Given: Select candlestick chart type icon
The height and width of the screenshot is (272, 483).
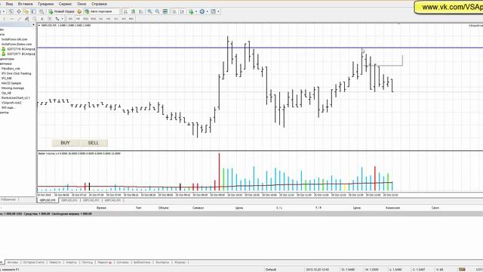Looking at the screenshot, I should click(x=133, y=11).
